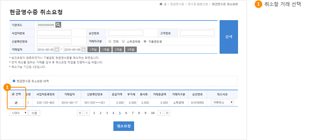Go to the previous page arrow

[87, 113]
